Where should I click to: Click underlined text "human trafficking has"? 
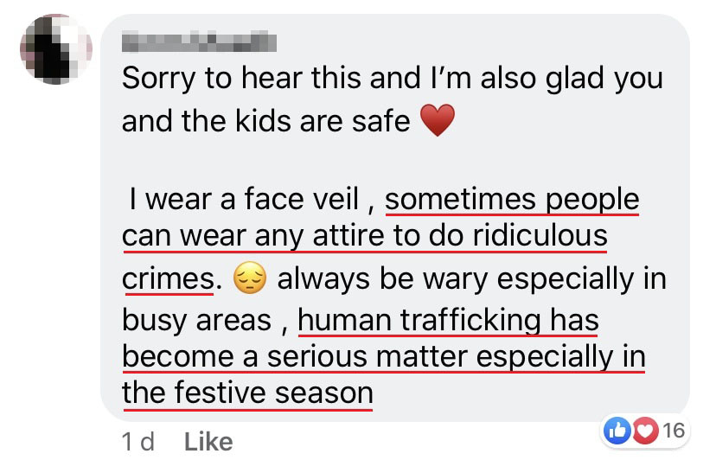(x=448, y=321)
